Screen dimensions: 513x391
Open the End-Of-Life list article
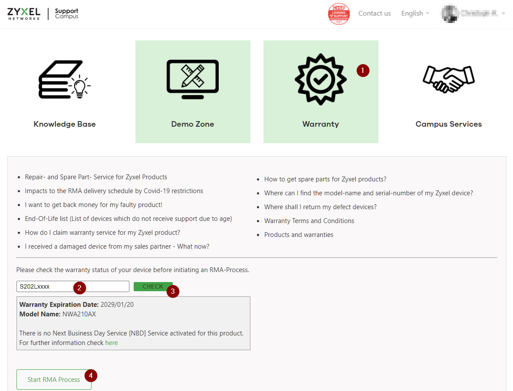pos(128,219)
